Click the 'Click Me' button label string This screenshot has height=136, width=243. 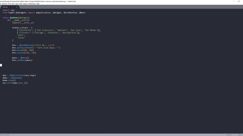point(39,45)
